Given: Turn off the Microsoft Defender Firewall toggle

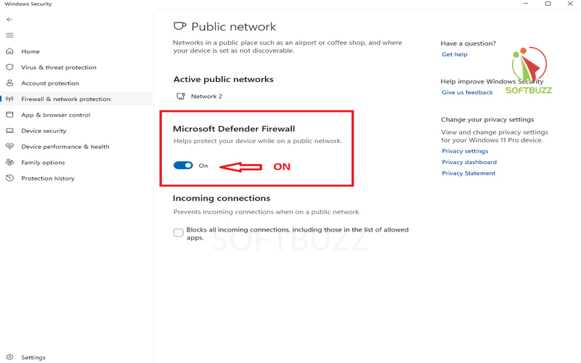Looking at the screenshot, I should [183, 166].
